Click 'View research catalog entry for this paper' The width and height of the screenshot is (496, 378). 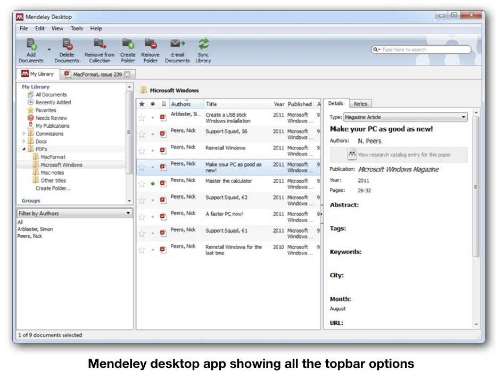406,155
